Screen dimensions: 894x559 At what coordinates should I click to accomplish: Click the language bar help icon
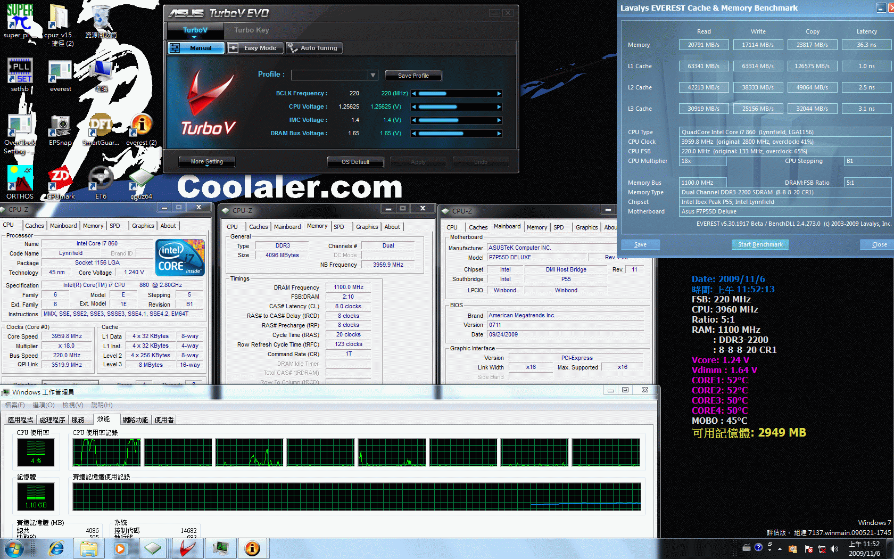[x=758, y=547]
